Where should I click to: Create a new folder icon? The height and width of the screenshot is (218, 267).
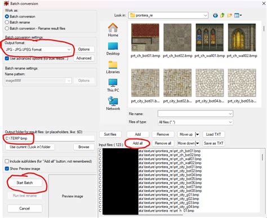click(229, 15)
